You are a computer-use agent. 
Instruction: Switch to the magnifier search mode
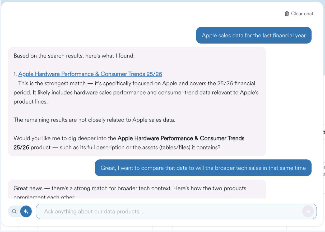(15, 211)
